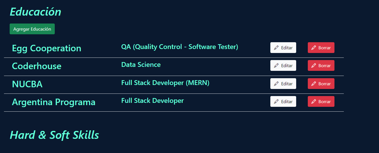
Task: Select the Coderhouse institution name
Action: pyautogui.click(x=37, y=66)
